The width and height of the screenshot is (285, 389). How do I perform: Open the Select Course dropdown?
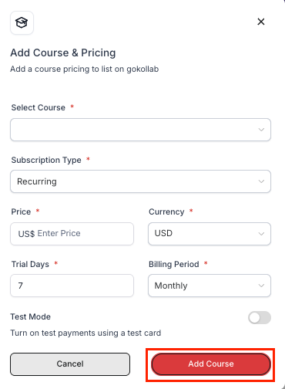(140, 130)
